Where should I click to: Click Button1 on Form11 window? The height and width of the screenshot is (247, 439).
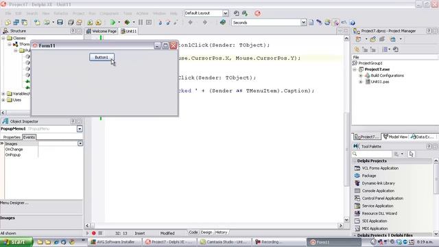coord(102,57)
